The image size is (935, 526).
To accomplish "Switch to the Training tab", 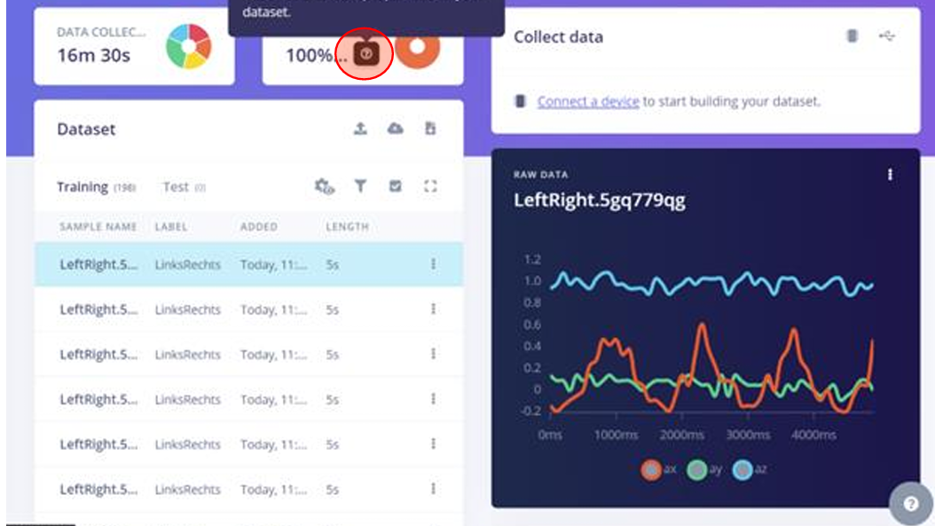I will tap(82, 187).
